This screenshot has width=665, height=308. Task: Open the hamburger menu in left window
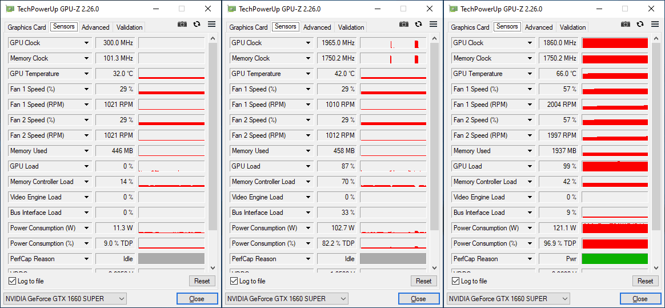pyautogui.click(x=211, y=24)
